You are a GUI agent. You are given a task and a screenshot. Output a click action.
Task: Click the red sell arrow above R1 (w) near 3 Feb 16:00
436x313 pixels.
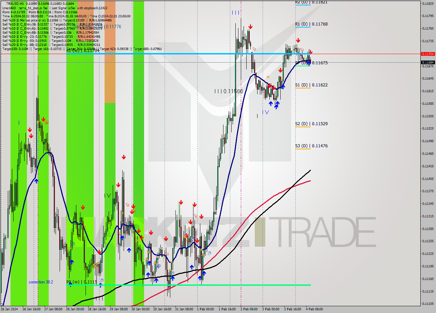point(298,40)
